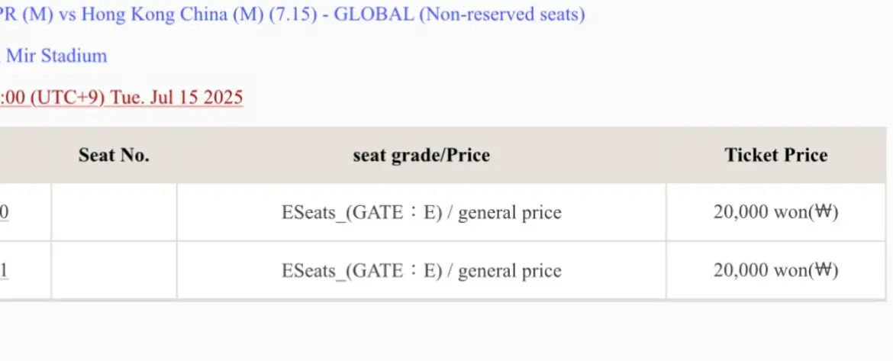The height and width of the screenshot is (361, 893).
Task: Click the underlined 1 in the second row
Action: [x=4, y=270]
